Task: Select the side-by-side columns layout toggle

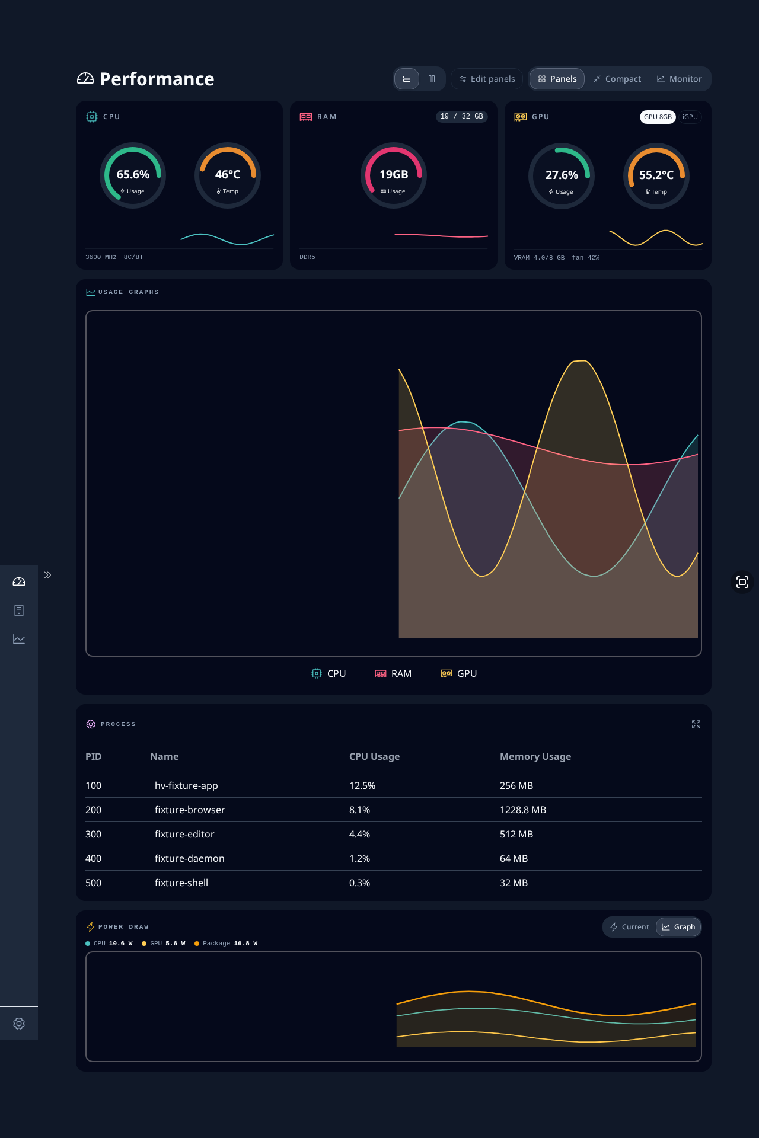Action: click(x=432, y=79)
